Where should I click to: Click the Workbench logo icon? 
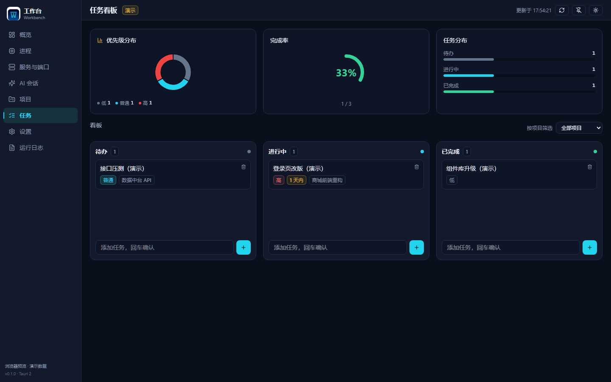pyautogui.click(x=14, y=14)
